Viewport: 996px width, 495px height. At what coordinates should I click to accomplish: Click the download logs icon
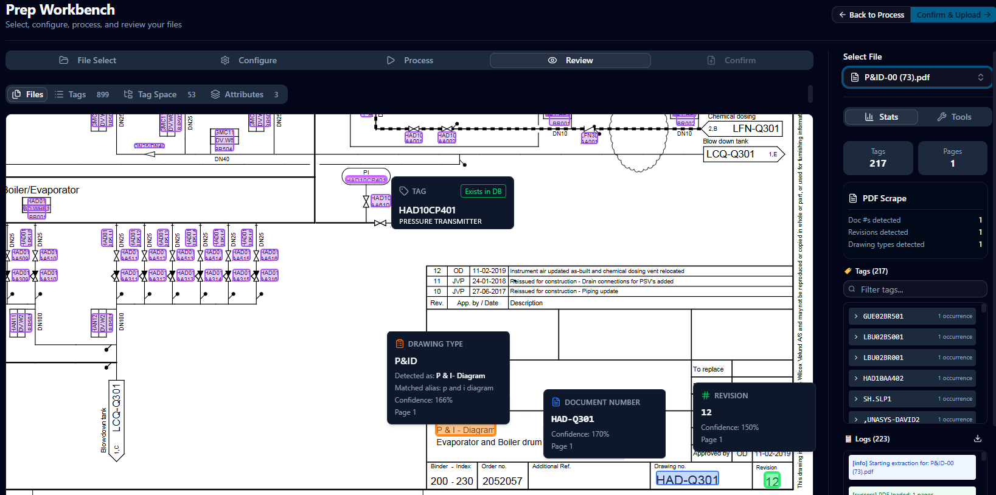point(978,438)
